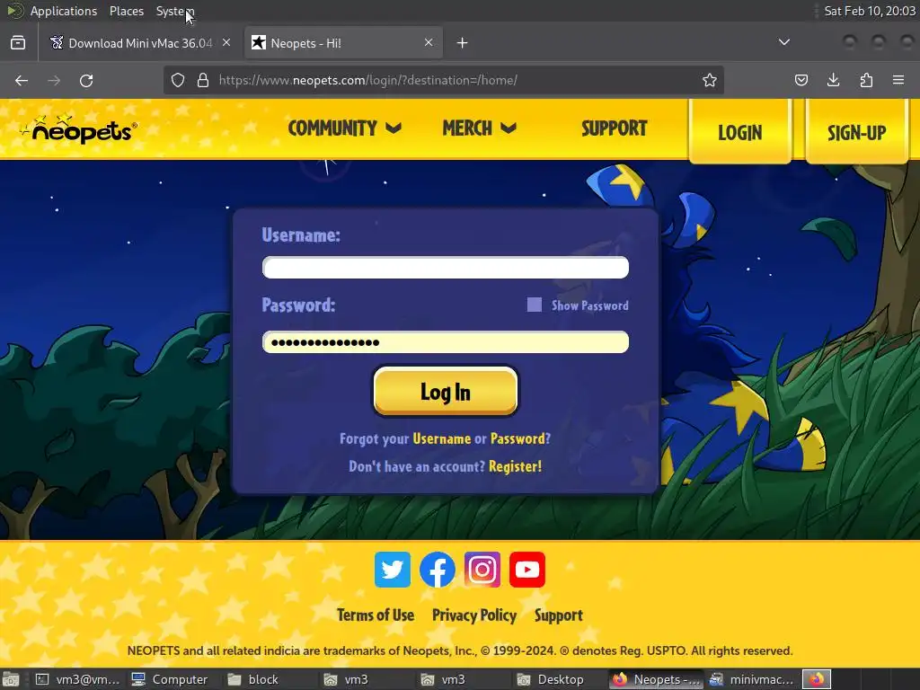Open the Firefox hamburger menu

(x=898, y=80)
